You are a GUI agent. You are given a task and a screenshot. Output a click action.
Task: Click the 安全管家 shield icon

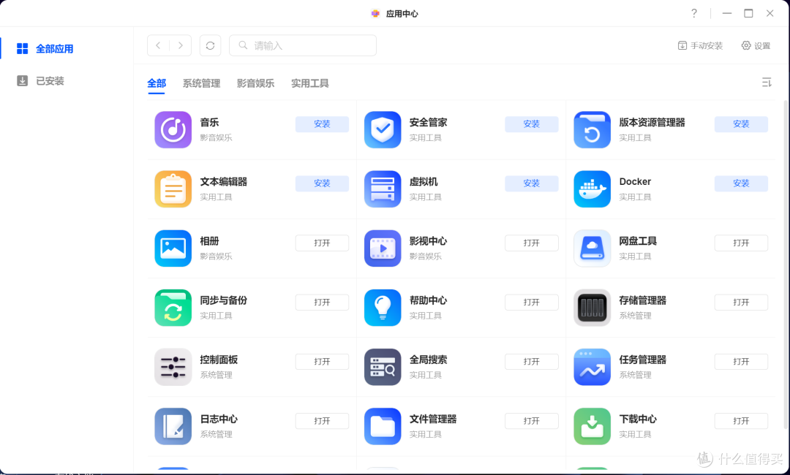[383, 130]
